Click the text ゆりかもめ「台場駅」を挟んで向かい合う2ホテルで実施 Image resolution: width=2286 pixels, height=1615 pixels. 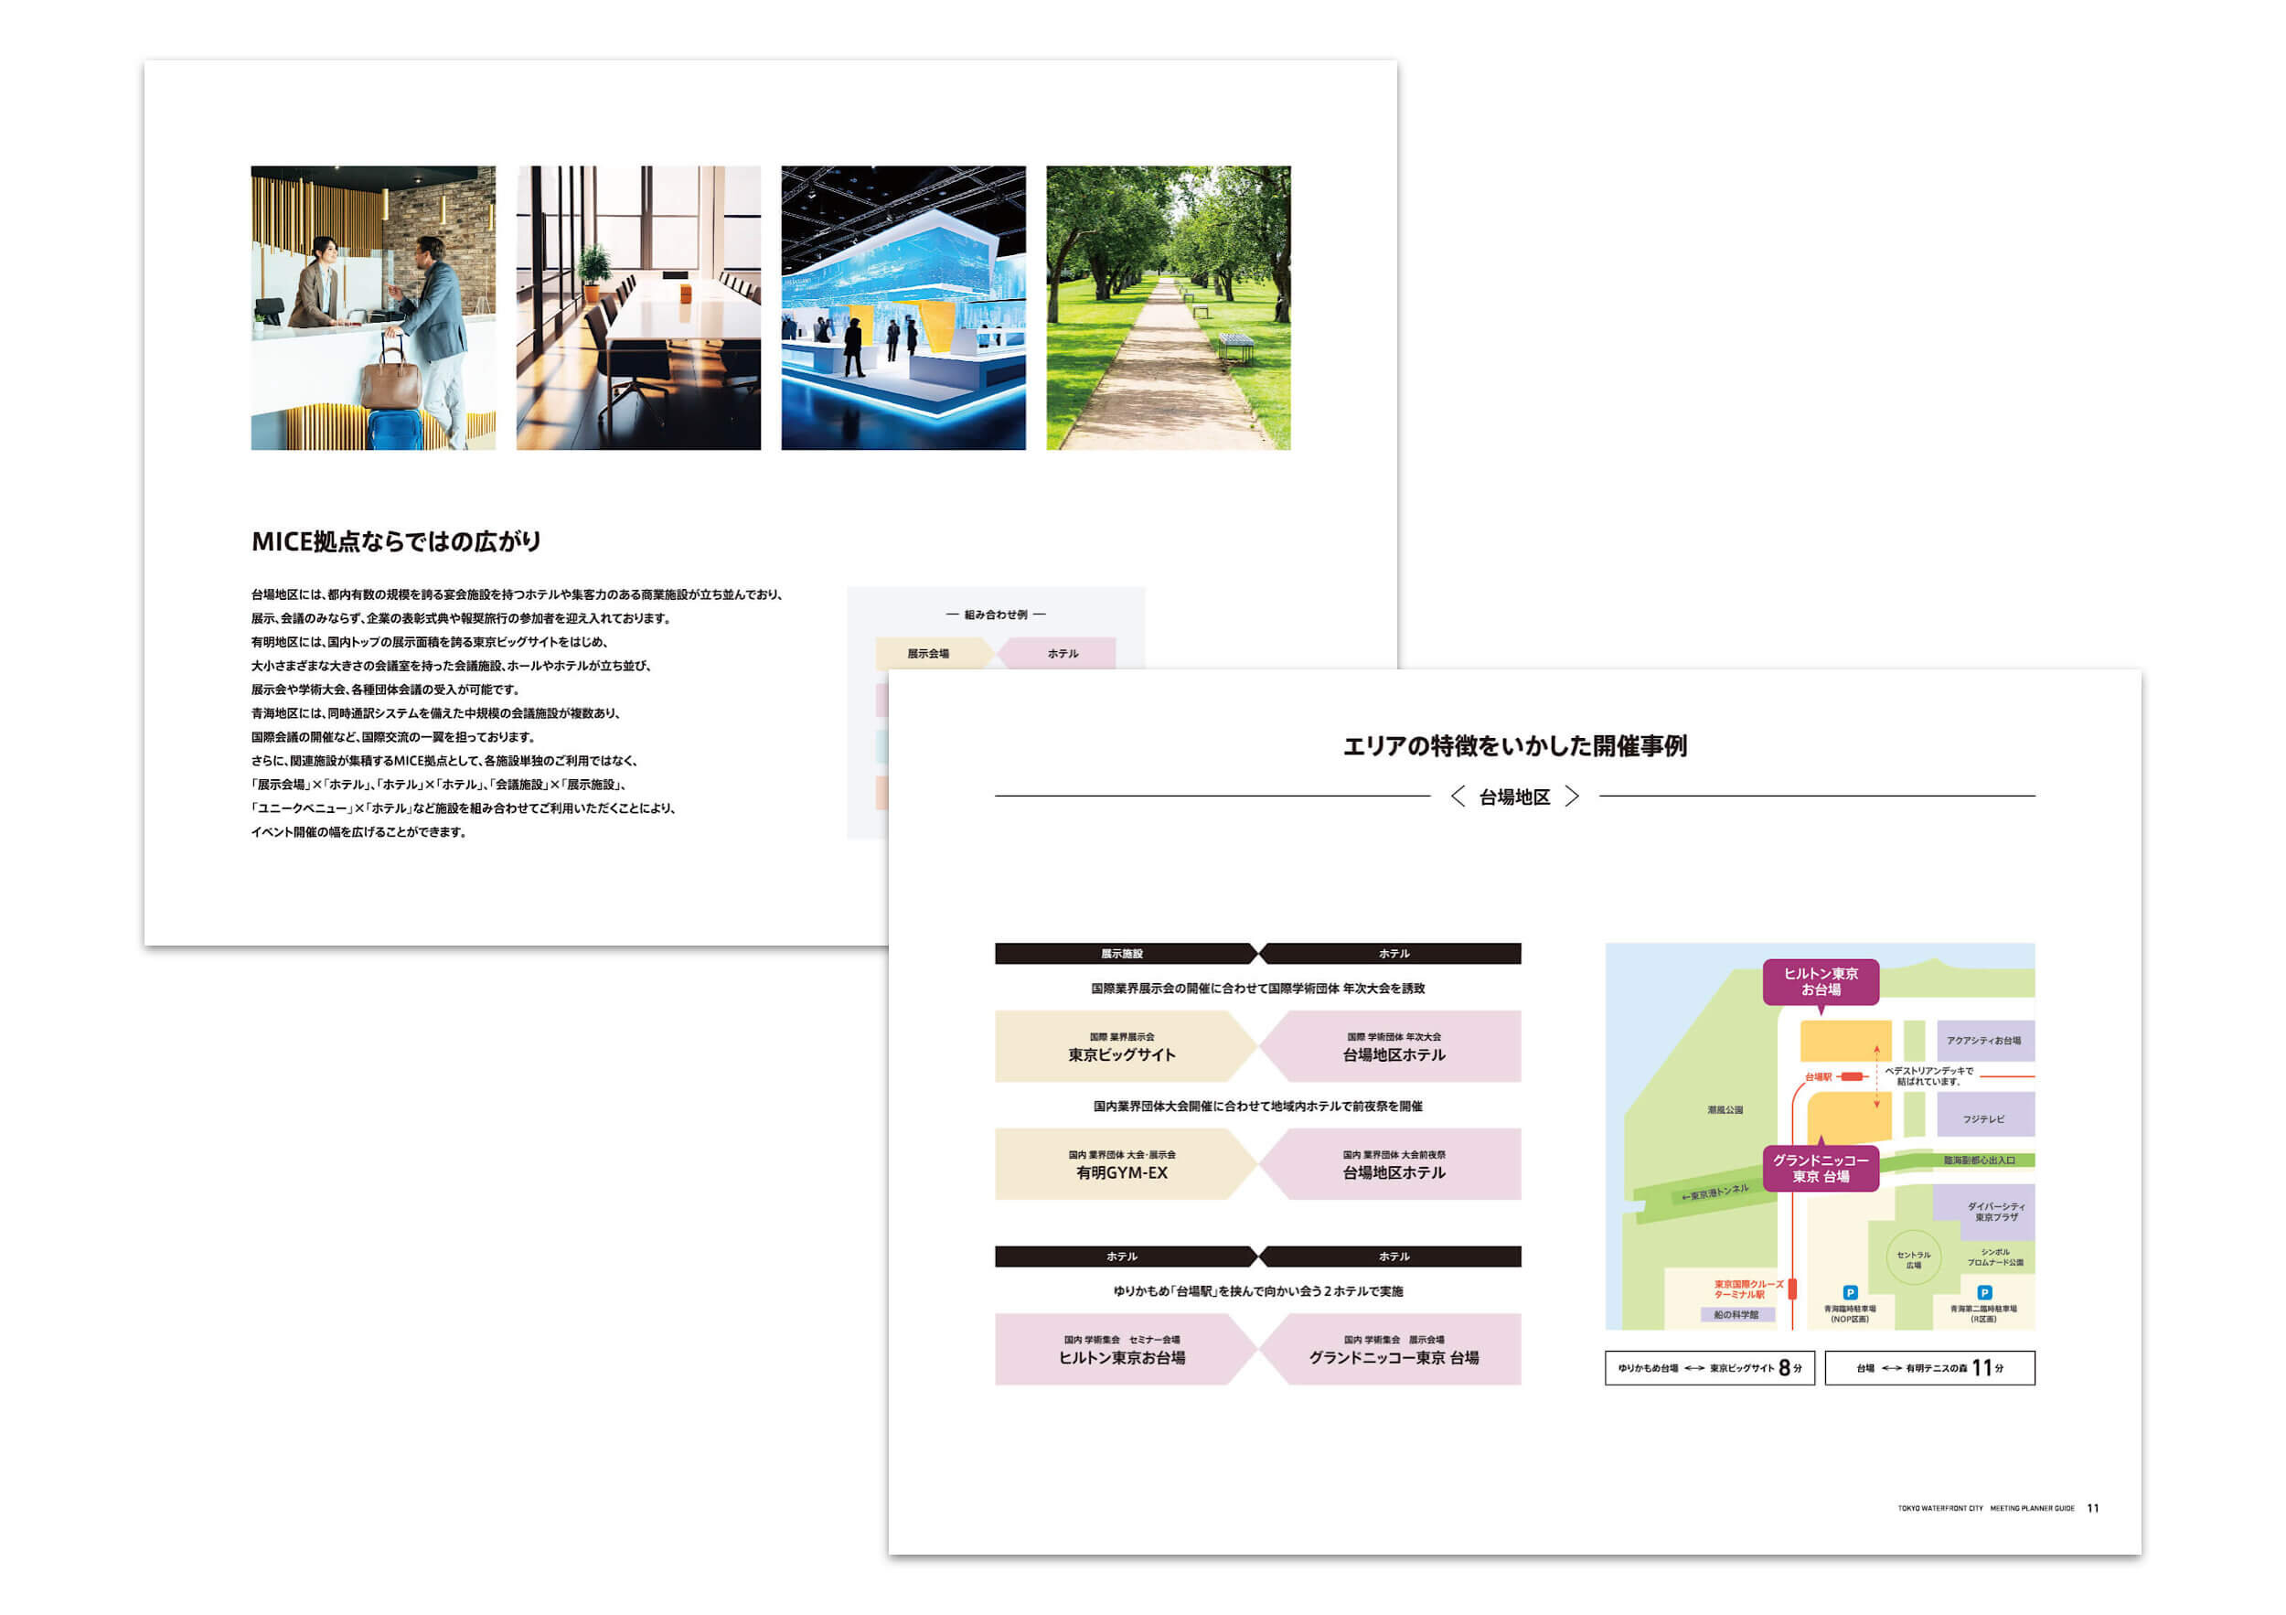(1257, 1291)
